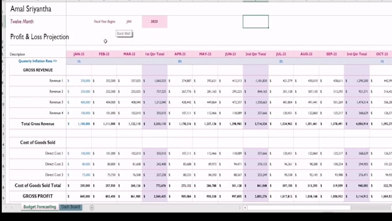This screenshot has width=392, height=221.
Task: Select the inflation rate cell under JUL-23
Action: click(281, 61)
